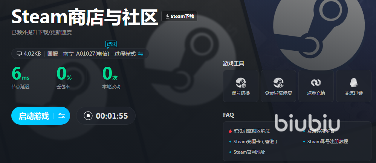Click the Steam下载 download button

[179, 16]
